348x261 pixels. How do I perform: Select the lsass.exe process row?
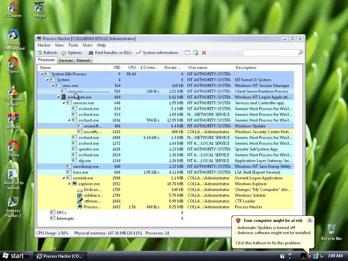[166, 172]
